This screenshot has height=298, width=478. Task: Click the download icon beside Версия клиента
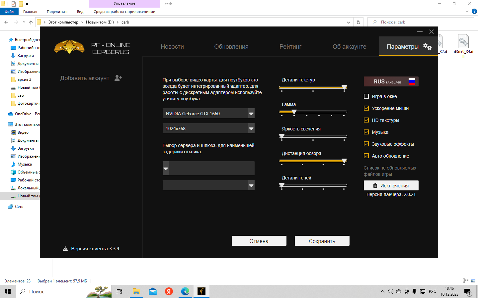coord(65,249)
